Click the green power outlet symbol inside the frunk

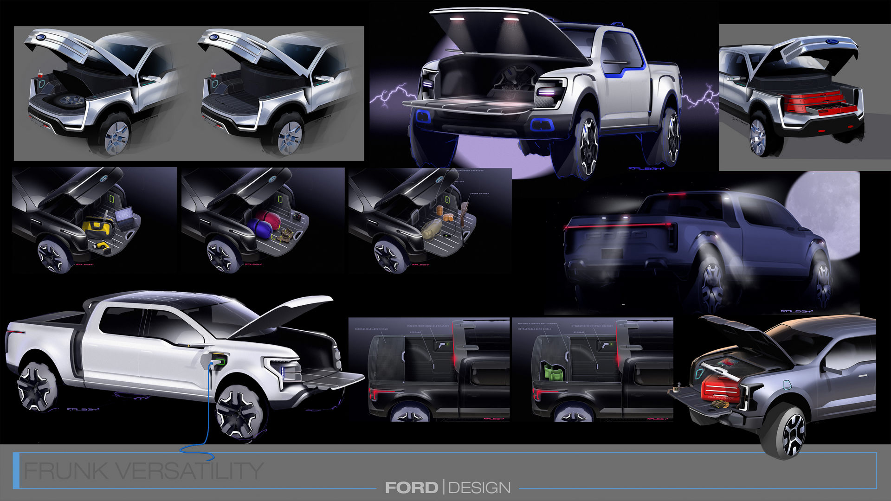tap(448, 199)
